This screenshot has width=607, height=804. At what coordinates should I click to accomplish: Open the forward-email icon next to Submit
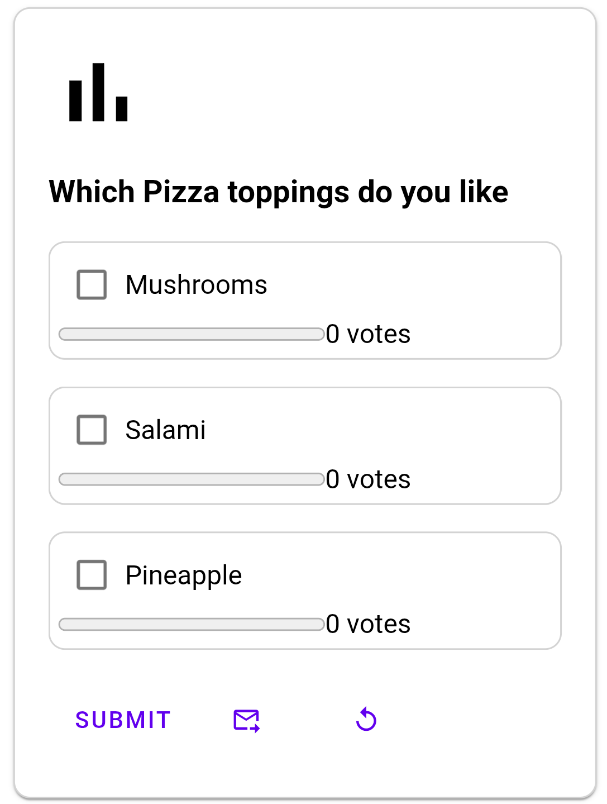(x=246, y=720)
